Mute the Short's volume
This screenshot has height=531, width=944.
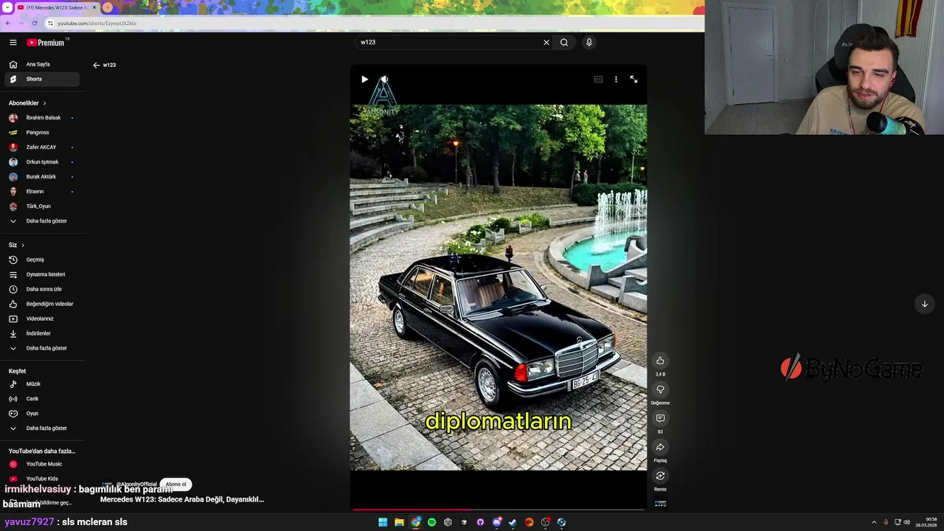point(384,79)
